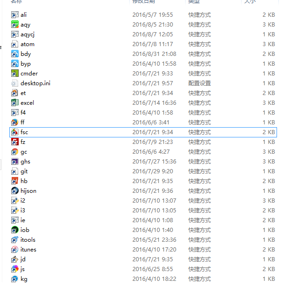Click the cmder green icon
This screenshot has height=286, width=298.
15,74
